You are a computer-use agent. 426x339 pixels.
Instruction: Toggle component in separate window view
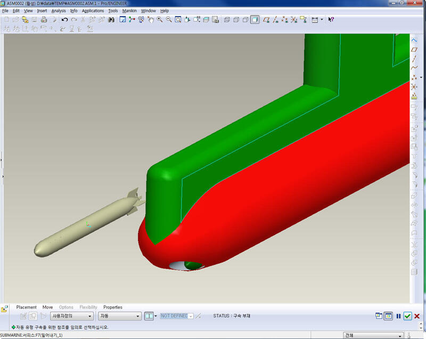click(379, 316)
